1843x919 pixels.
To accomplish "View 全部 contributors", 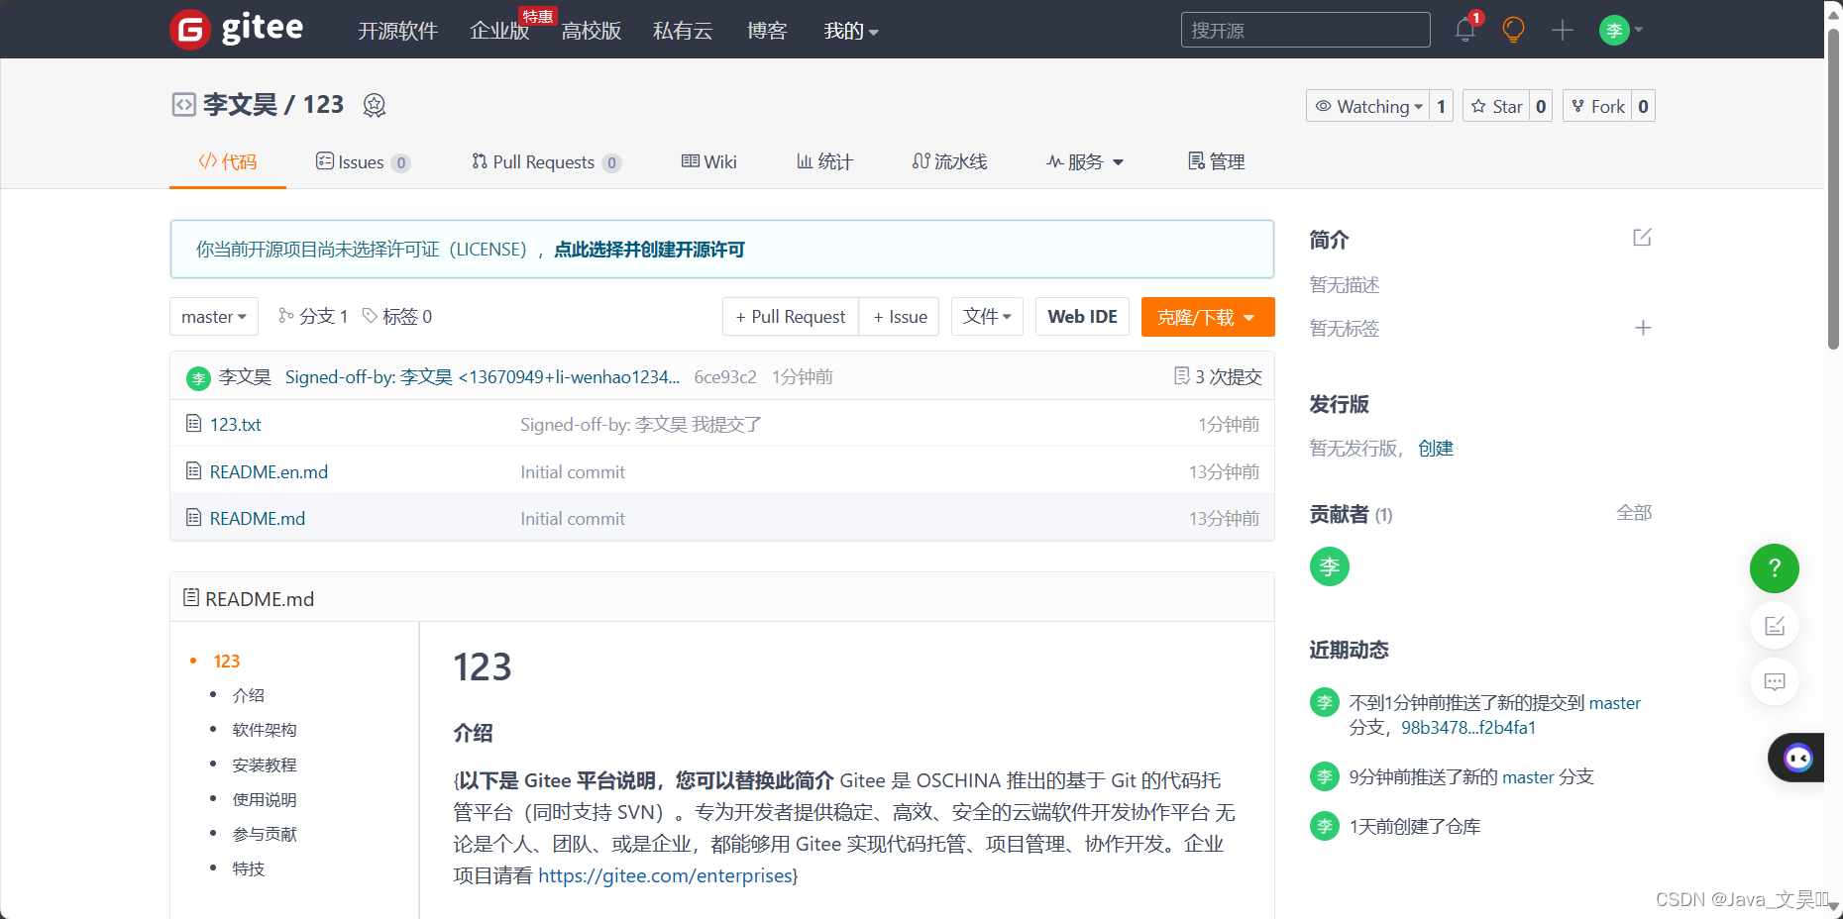I will (1634, 513).
